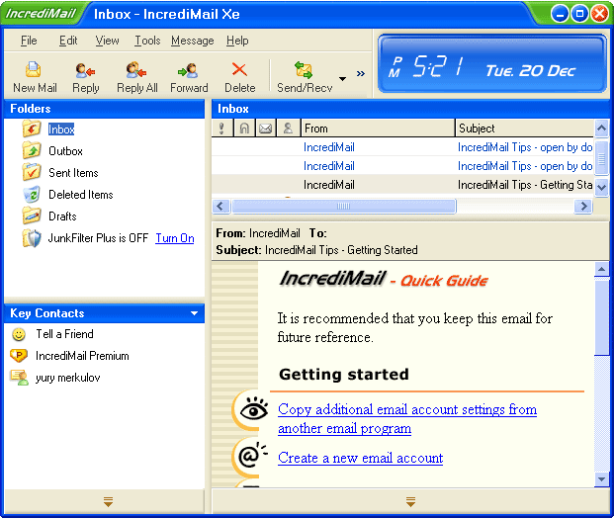Sort by contact person column header
Screen dimensions: 615x519
[288, 128]
